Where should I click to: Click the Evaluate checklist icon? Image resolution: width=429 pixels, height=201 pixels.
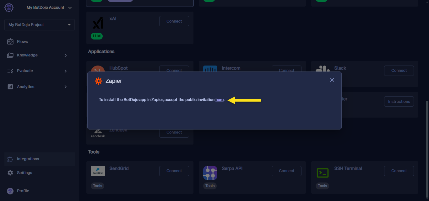(10, 71)
